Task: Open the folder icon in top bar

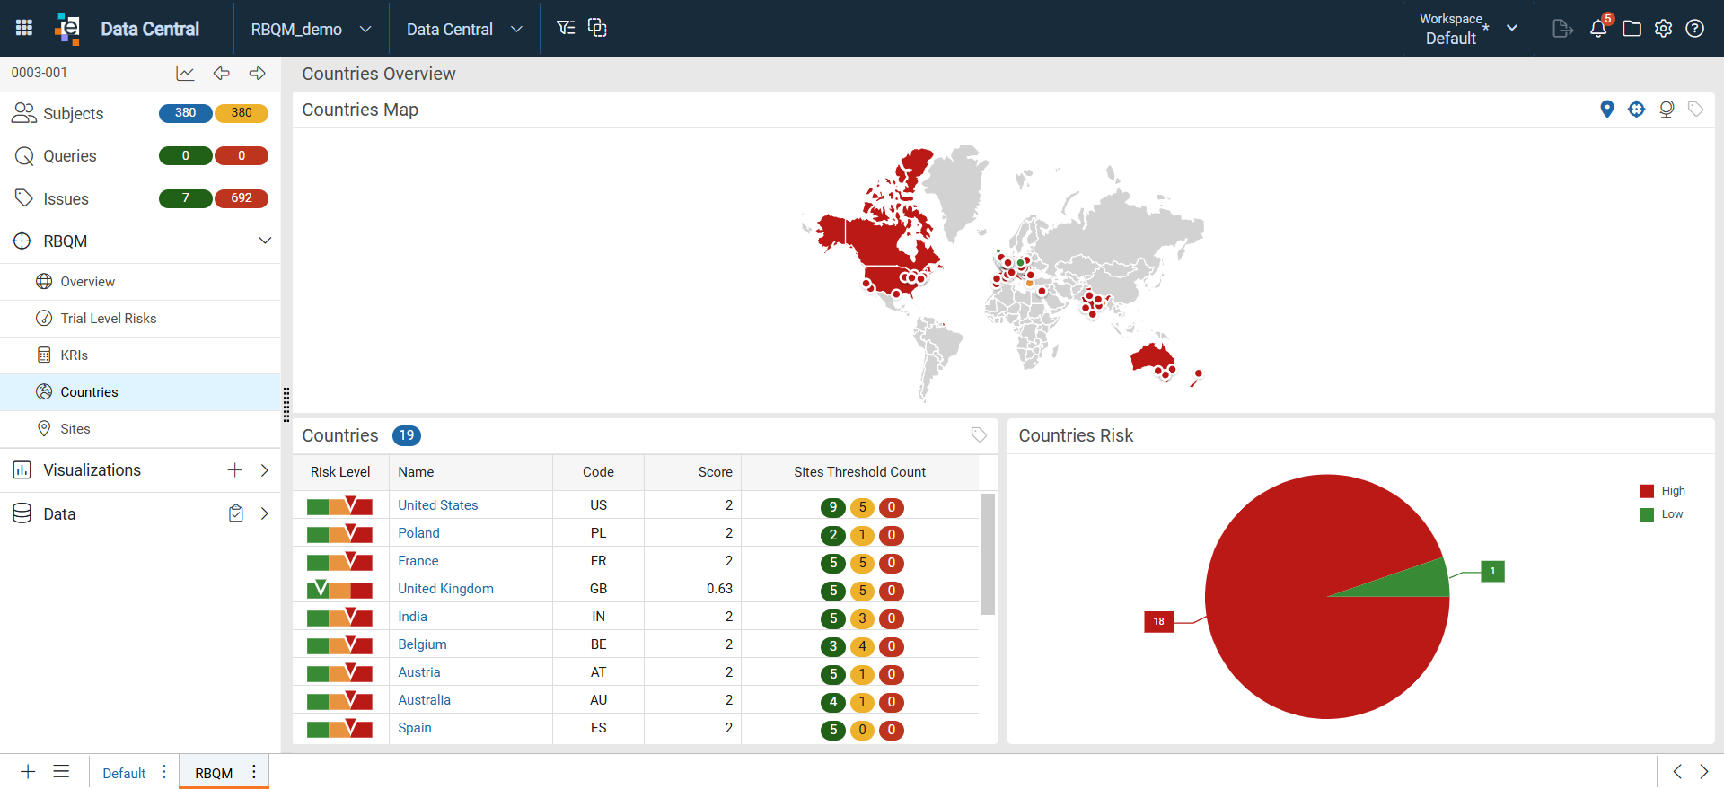Action: [1632, 29]
